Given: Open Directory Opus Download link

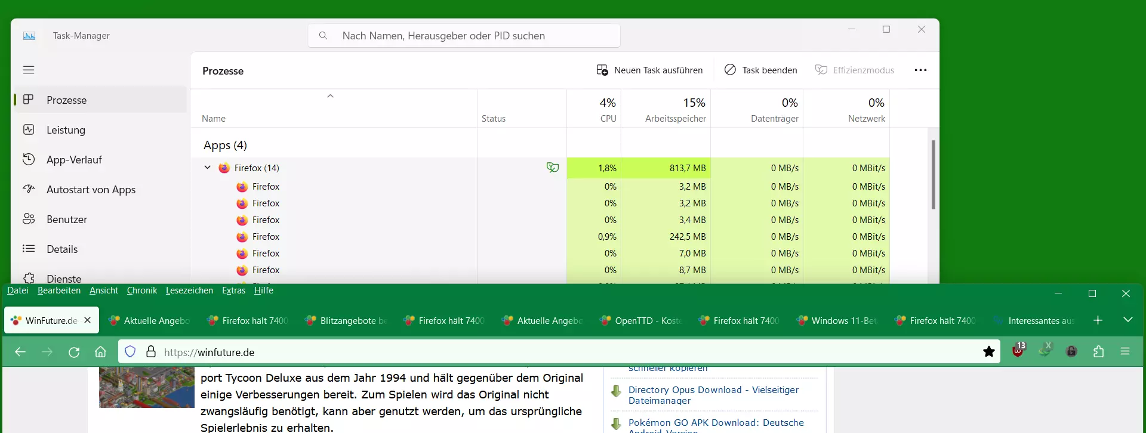Looking at the screenshot, I should tap(713, 395).
